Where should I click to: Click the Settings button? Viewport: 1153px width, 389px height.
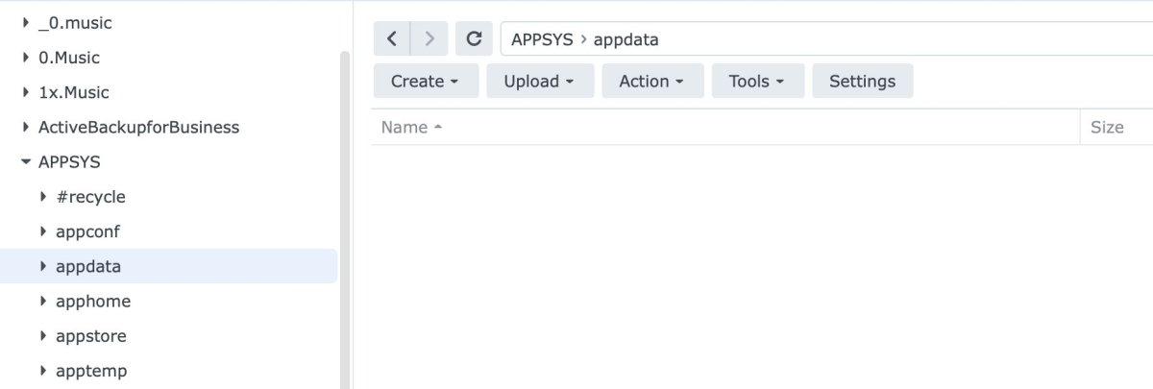[x=862, y=82]
